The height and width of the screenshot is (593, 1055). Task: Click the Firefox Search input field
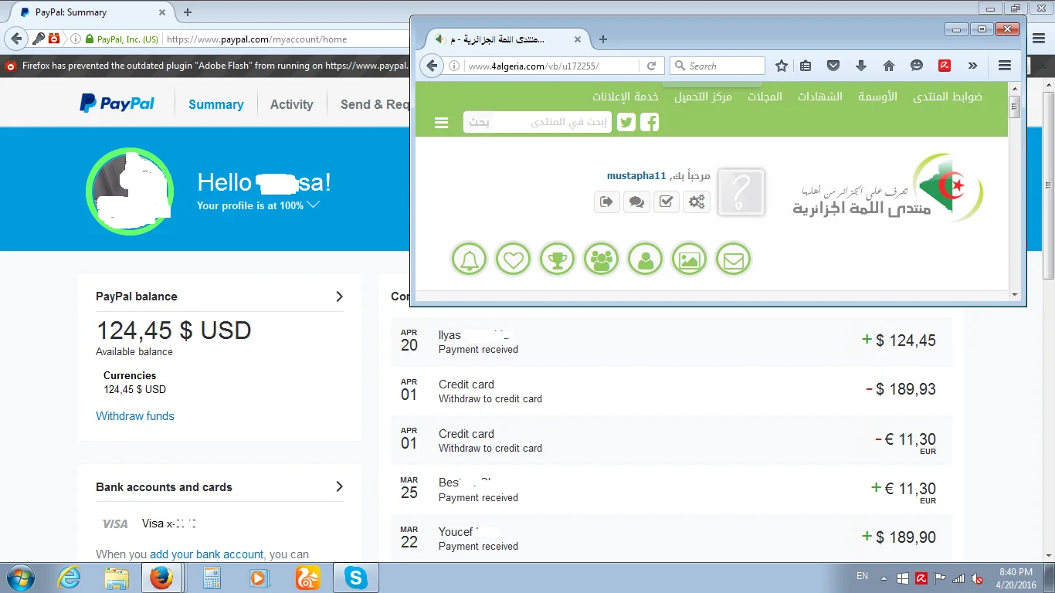coord(724,66)
